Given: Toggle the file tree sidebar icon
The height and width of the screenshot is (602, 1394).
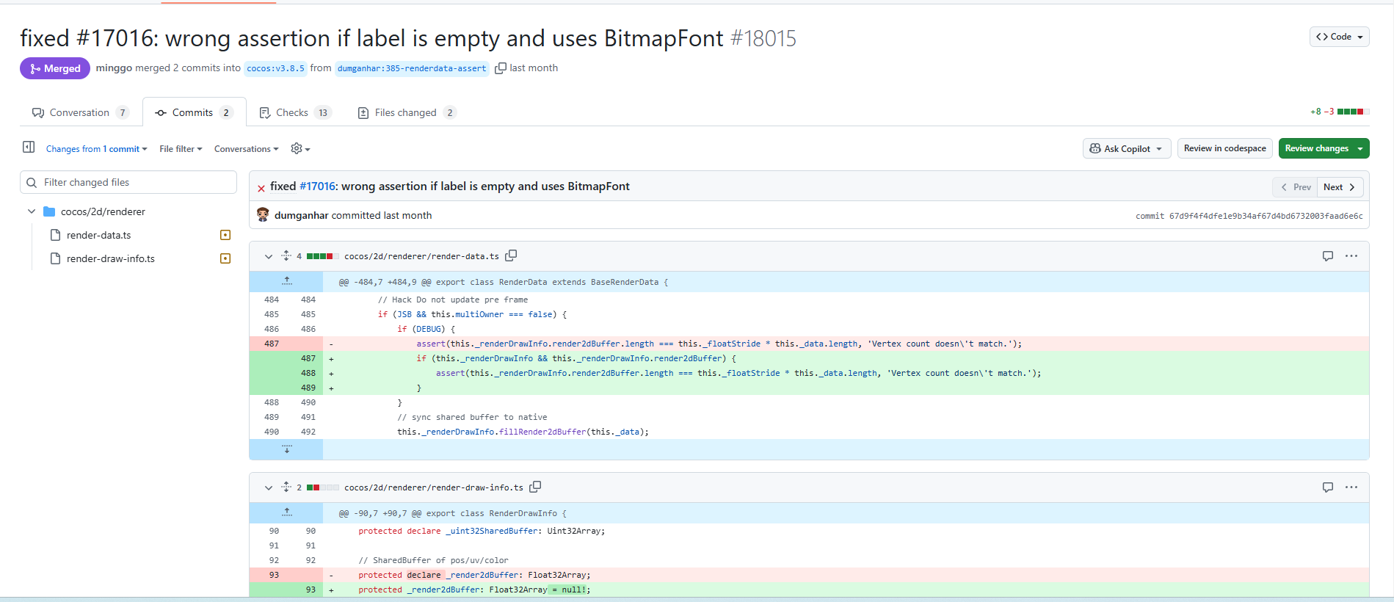Looking at the screenshot, I should tap(29, 148).
